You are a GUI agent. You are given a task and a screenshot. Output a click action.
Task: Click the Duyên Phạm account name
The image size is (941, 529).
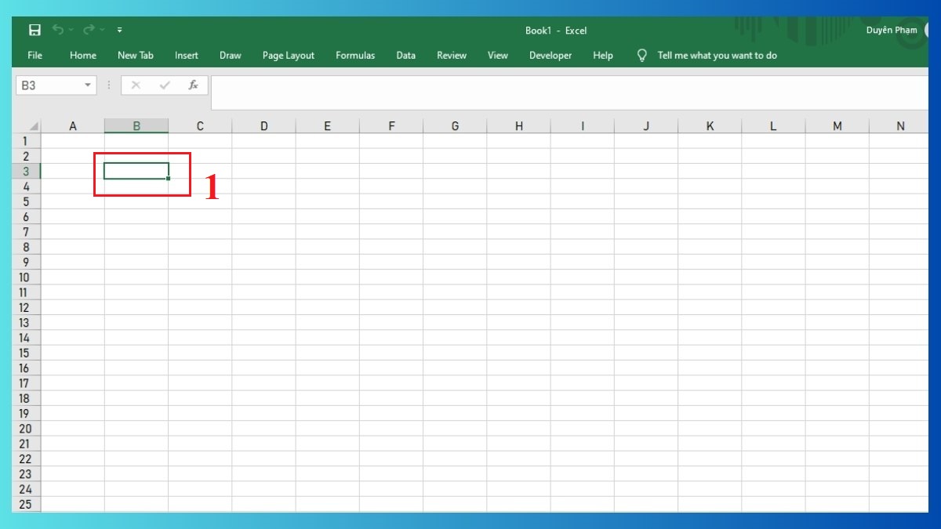click(x=892, y=30)
